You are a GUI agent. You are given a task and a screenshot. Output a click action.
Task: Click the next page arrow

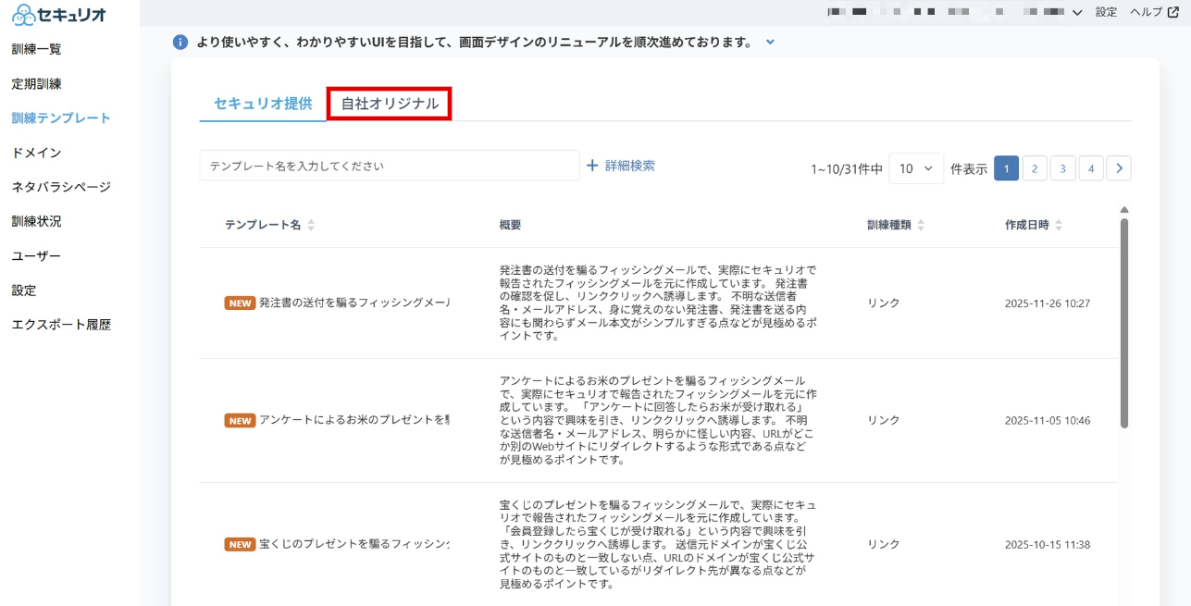[1119, 168]
